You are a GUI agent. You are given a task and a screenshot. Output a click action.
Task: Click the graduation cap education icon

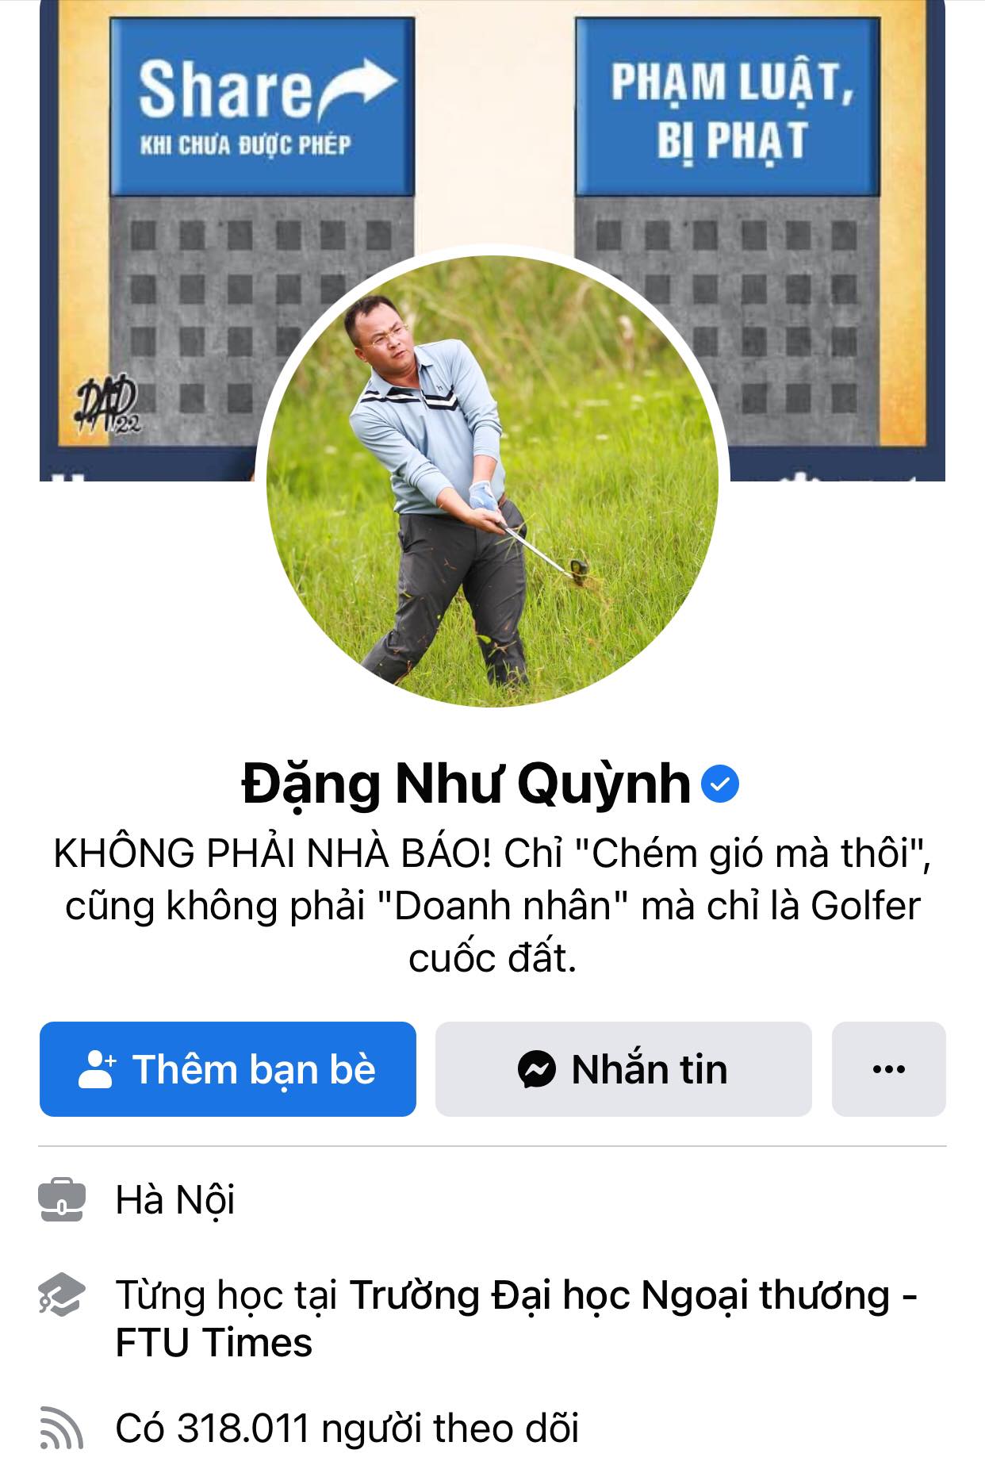click(x=61, y=1294)
